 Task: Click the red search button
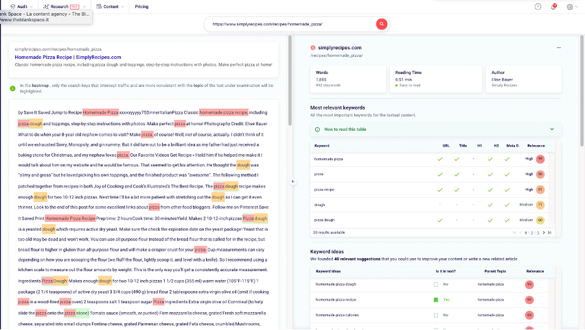click(381, 24)
